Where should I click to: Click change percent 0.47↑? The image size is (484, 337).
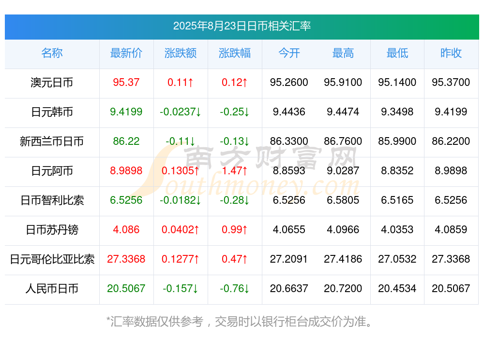click(x=235, y=259)
